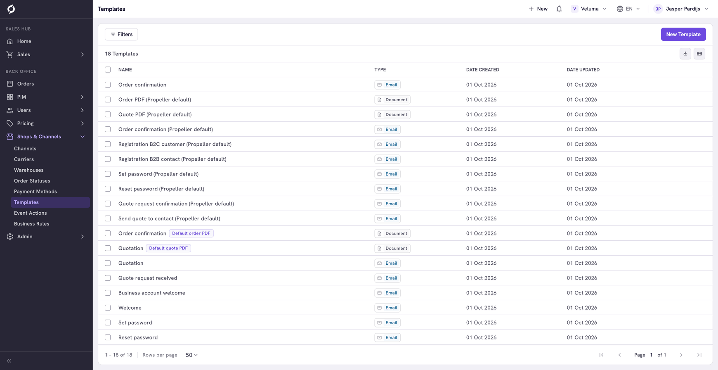Viewport: 718px width, 370px height.
Task: Click the download export icon
Action: click(685, 54)
